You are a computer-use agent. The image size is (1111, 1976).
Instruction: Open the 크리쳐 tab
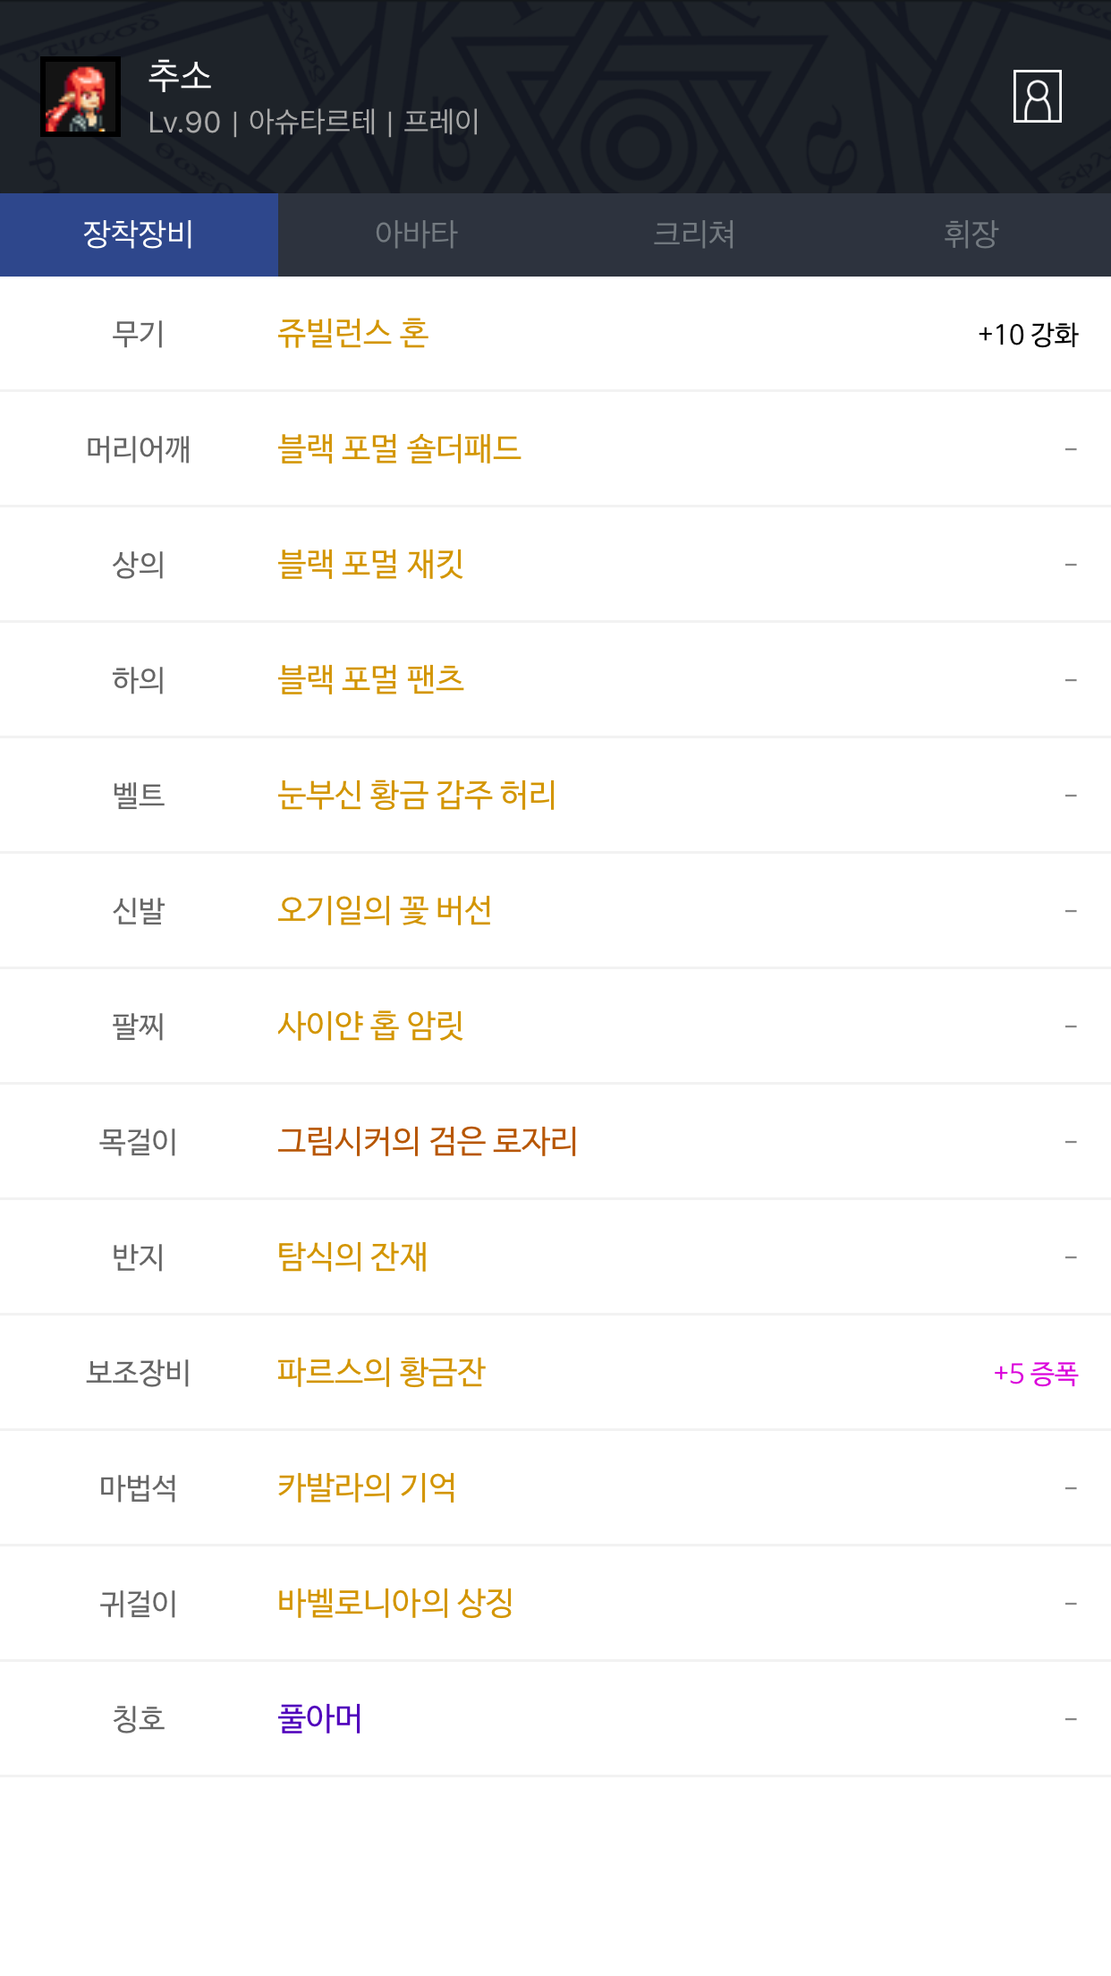pos(694,234)
